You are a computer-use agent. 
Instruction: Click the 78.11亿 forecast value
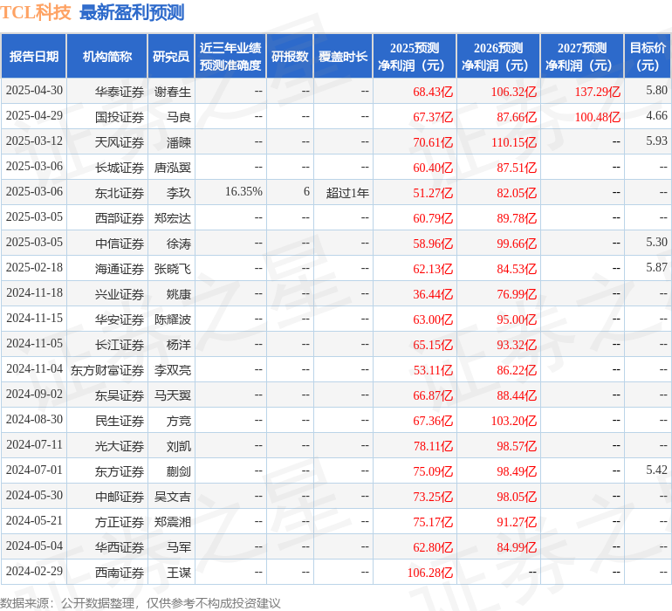(x=433, y=446)
